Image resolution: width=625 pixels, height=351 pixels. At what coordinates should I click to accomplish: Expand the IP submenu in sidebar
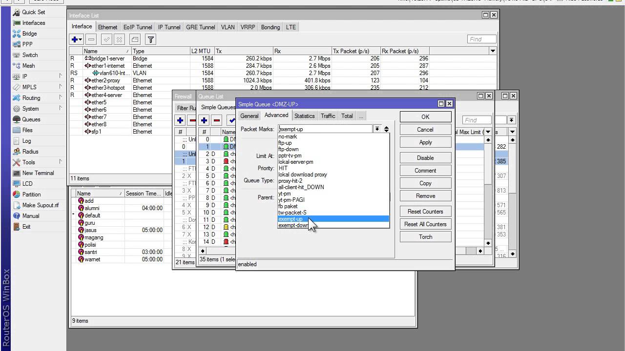point(61,76)
